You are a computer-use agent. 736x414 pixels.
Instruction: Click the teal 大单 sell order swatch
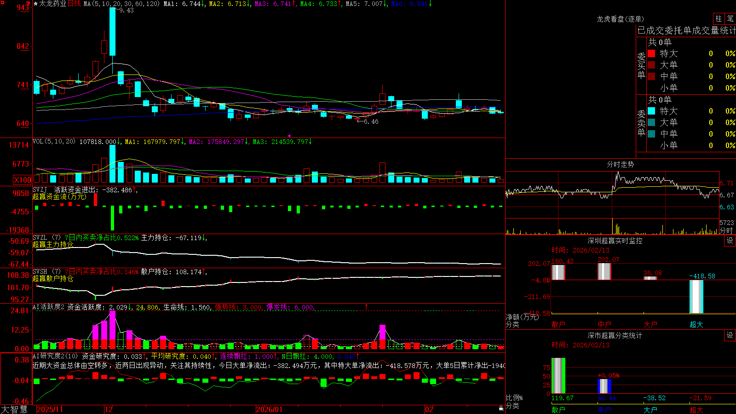(x=651, y=122)
